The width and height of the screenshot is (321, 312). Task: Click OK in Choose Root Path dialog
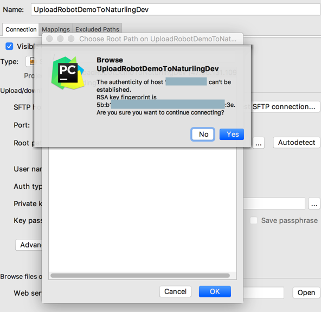(215, 291)
